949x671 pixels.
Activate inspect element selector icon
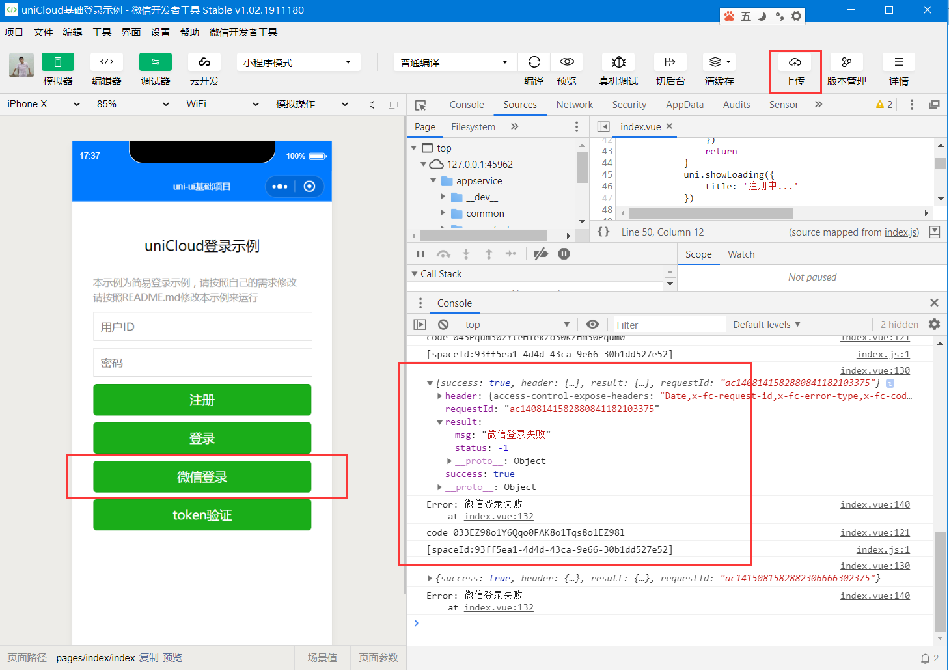coord(420,105)
